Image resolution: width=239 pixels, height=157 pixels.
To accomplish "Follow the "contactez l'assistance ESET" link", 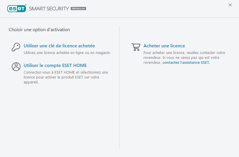I will coord(186,62).
